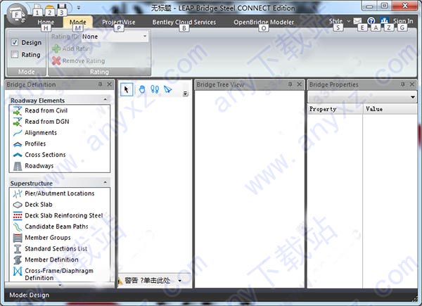Viewport: 422px width, 306px height.
Task: Click the Add Rating button label
Action: click(77, 49)
